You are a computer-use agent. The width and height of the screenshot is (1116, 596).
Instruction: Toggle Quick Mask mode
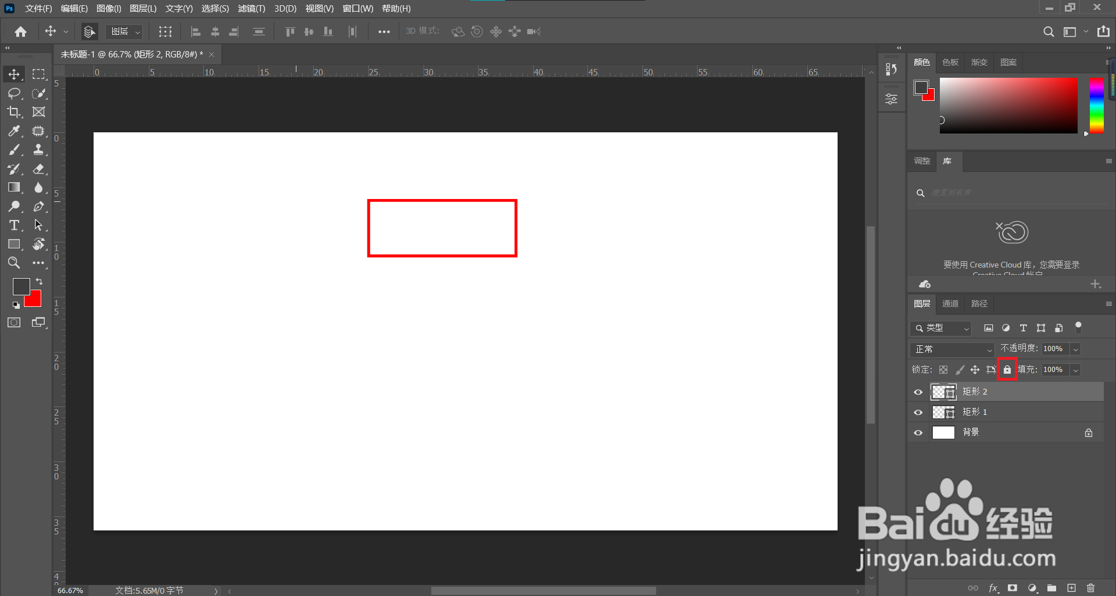pyautogui.click(x=14, y=323)
